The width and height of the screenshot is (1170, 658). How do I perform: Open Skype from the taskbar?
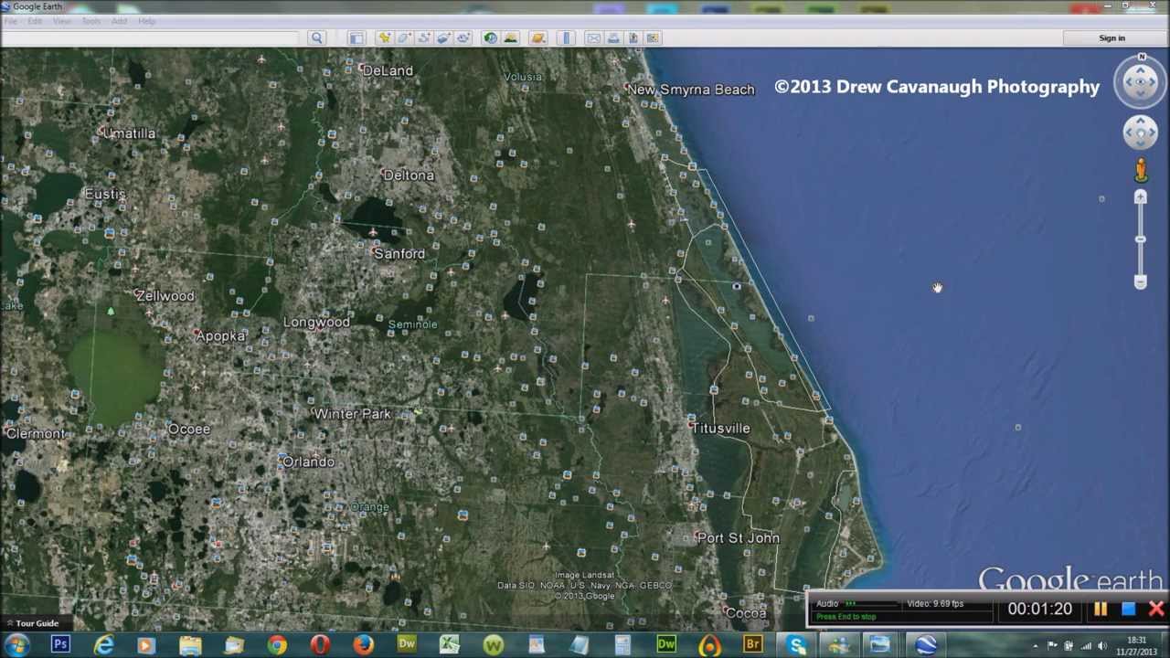(x=796, y=645)
